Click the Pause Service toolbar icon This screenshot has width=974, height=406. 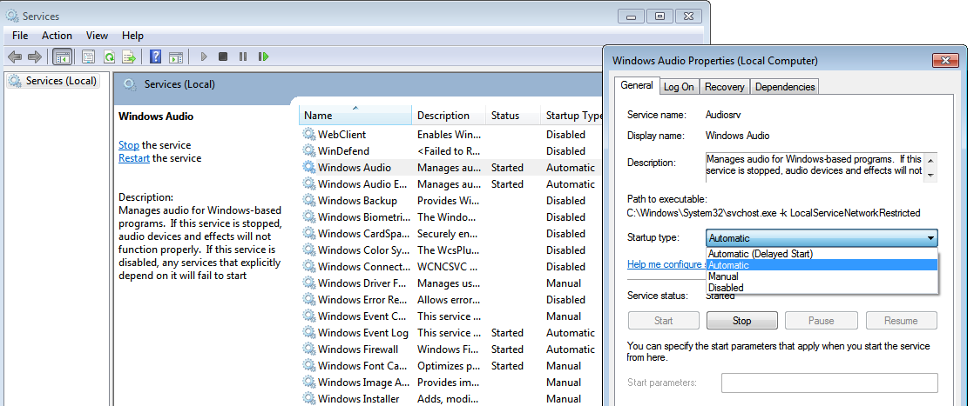point(243,57)
